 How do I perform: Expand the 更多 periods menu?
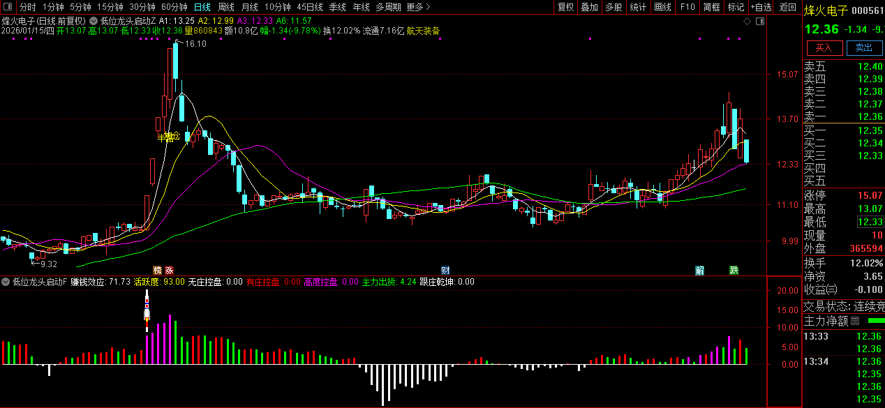point(417,7)
